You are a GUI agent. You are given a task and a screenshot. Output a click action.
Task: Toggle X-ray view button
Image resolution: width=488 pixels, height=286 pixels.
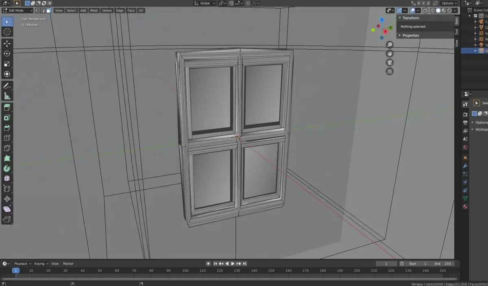tap(425, 11)
